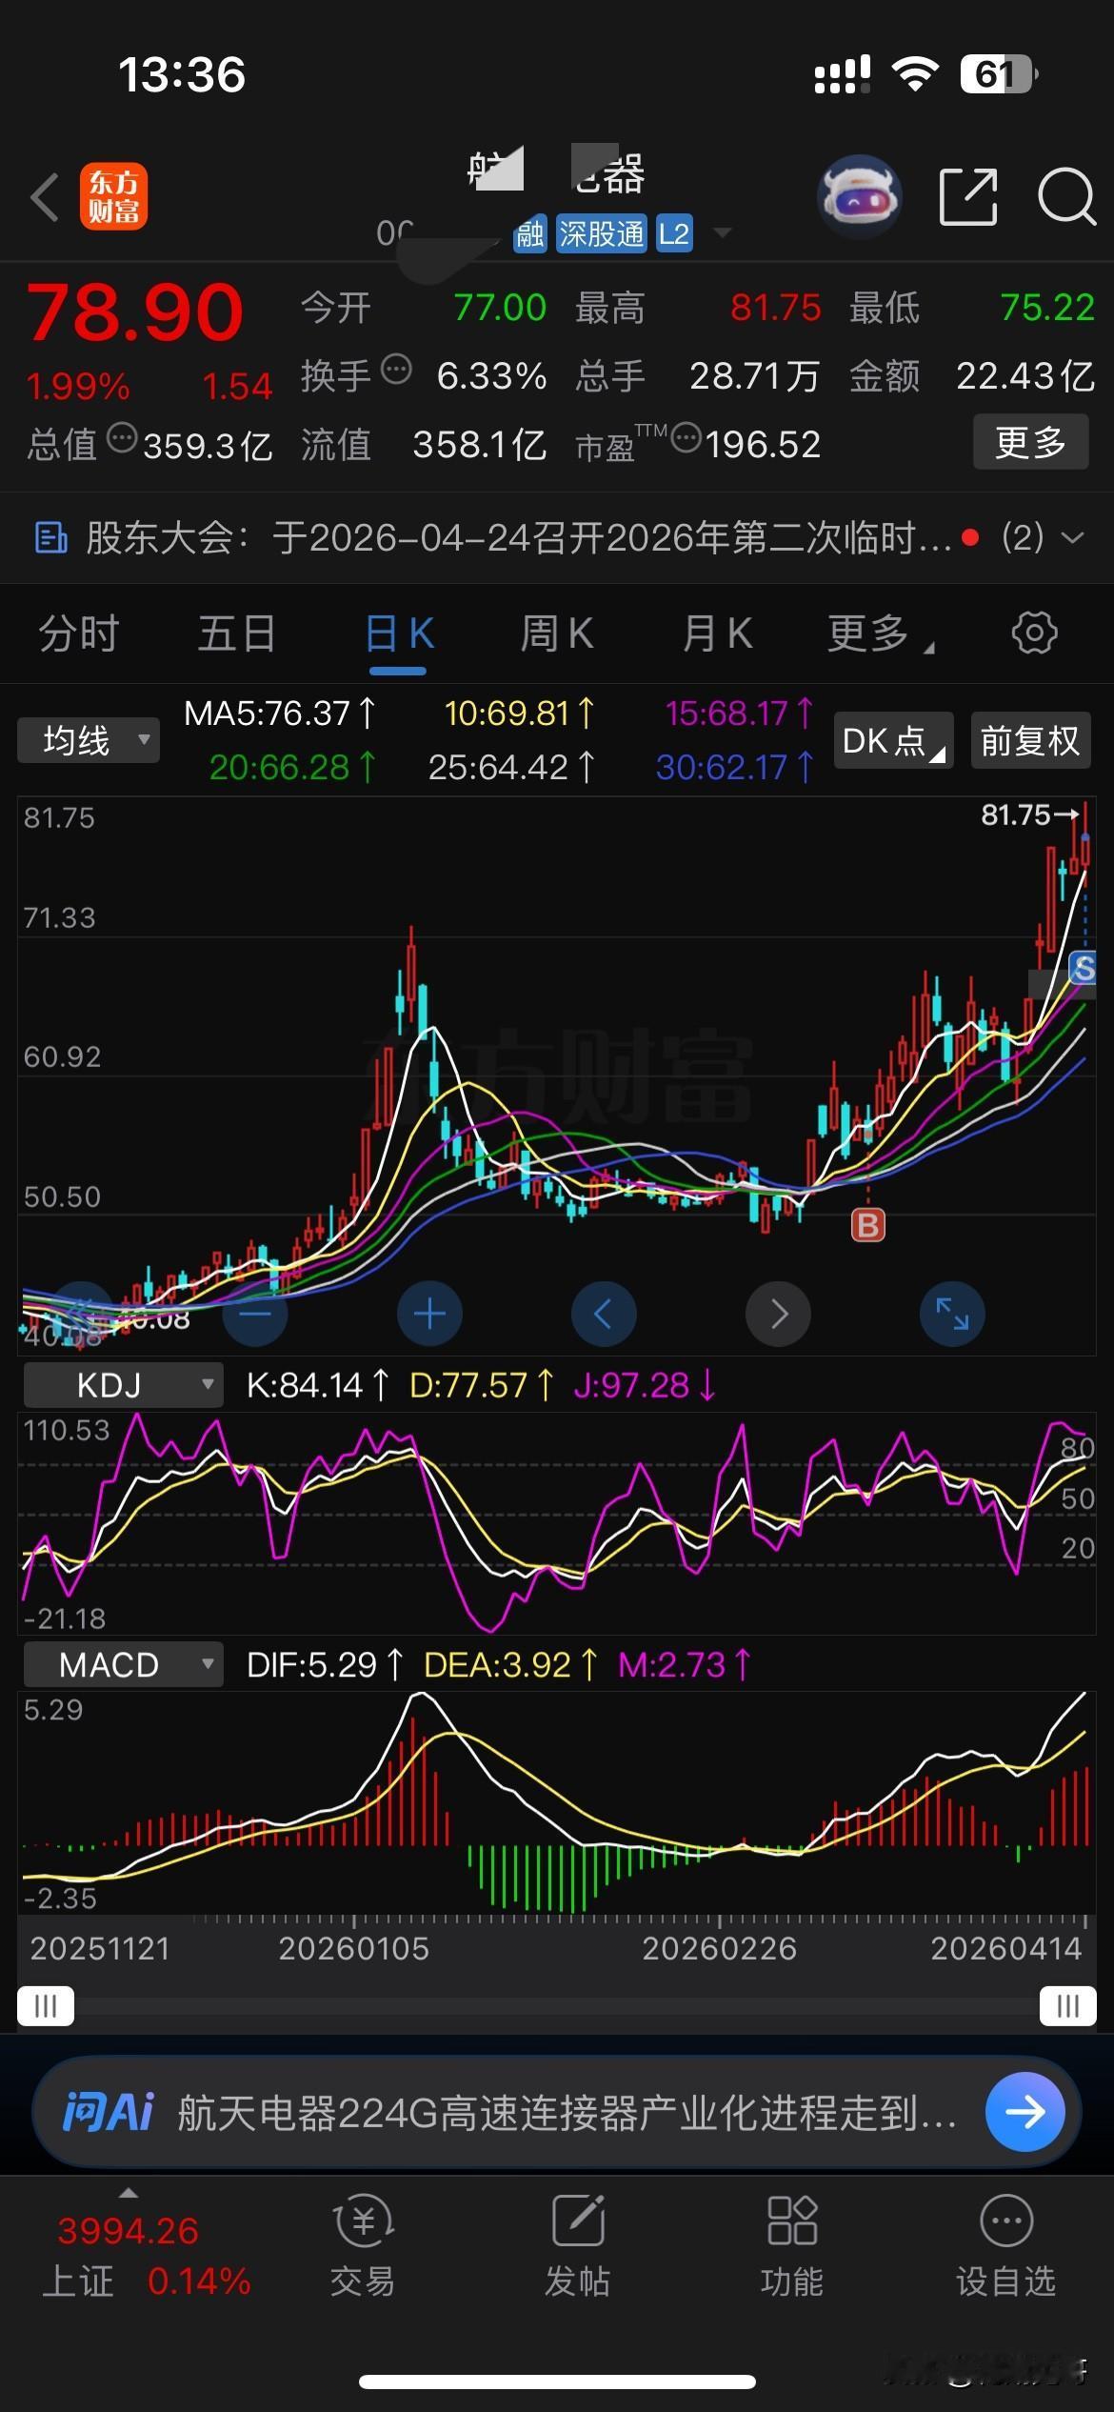Tap the 最高 81.75 value
Screen dimensions: 1114x2412
[775, 308]
